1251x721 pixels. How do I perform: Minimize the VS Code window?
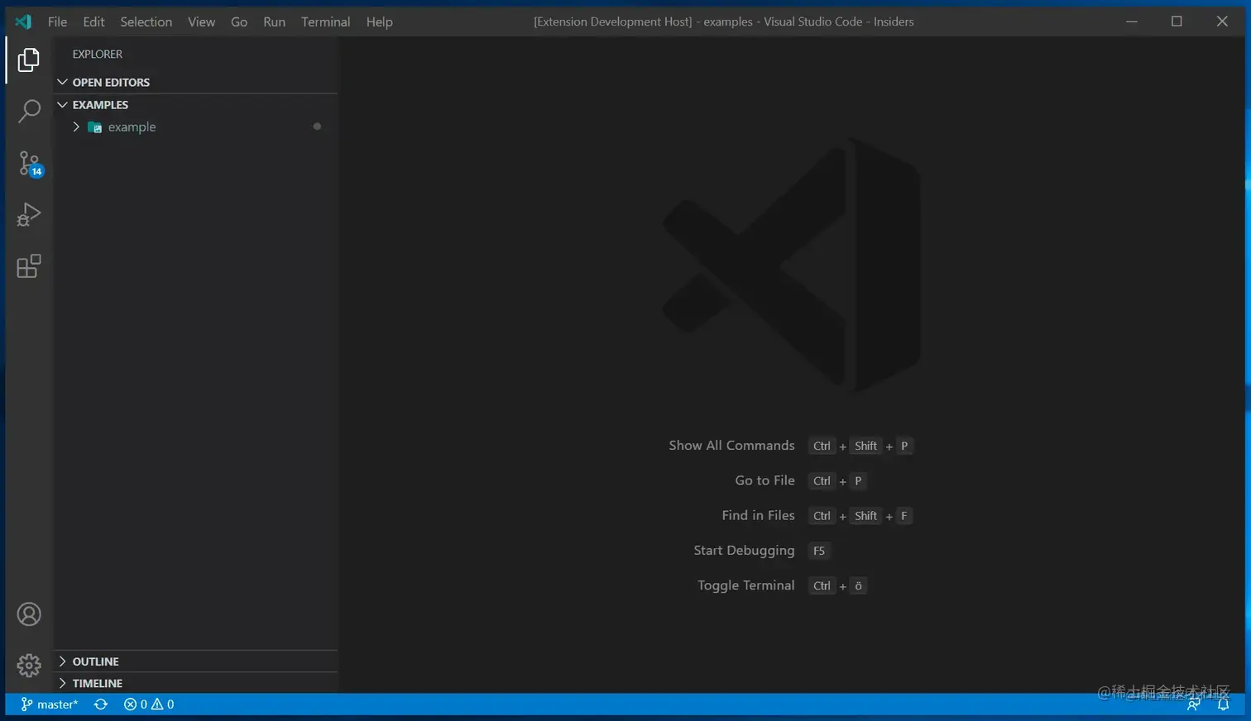coord(1132,21)
